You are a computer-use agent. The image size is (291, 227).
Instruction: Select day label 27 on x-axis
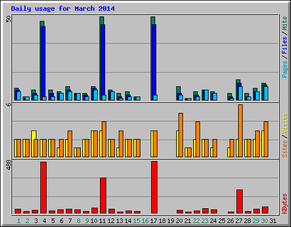pos(239,221)
